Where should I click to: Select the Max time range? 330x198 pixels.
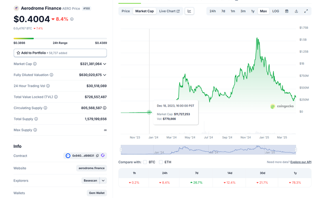click(263, 11)
